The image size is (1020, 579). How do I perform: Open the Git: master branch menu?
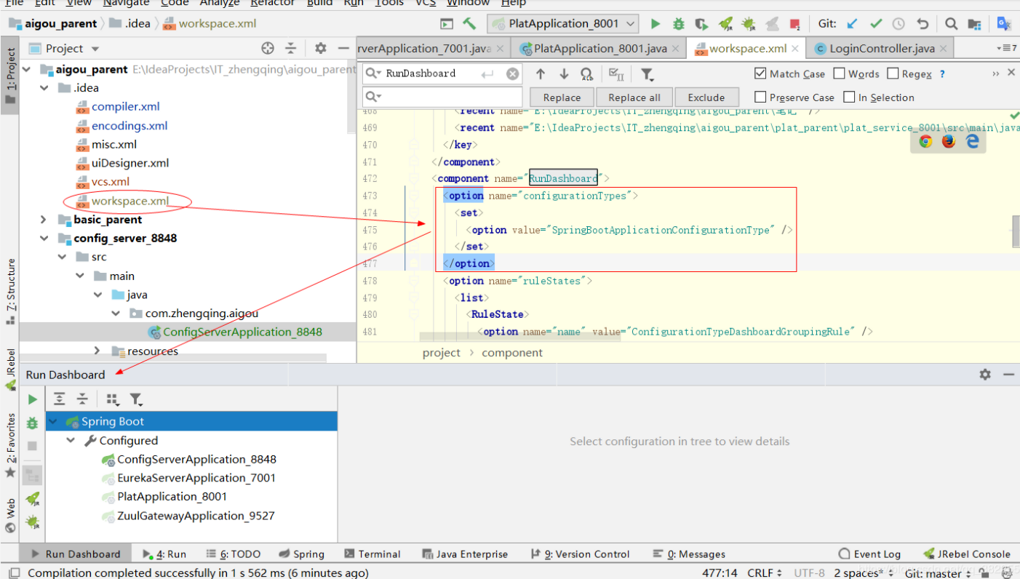click(937, 573)
